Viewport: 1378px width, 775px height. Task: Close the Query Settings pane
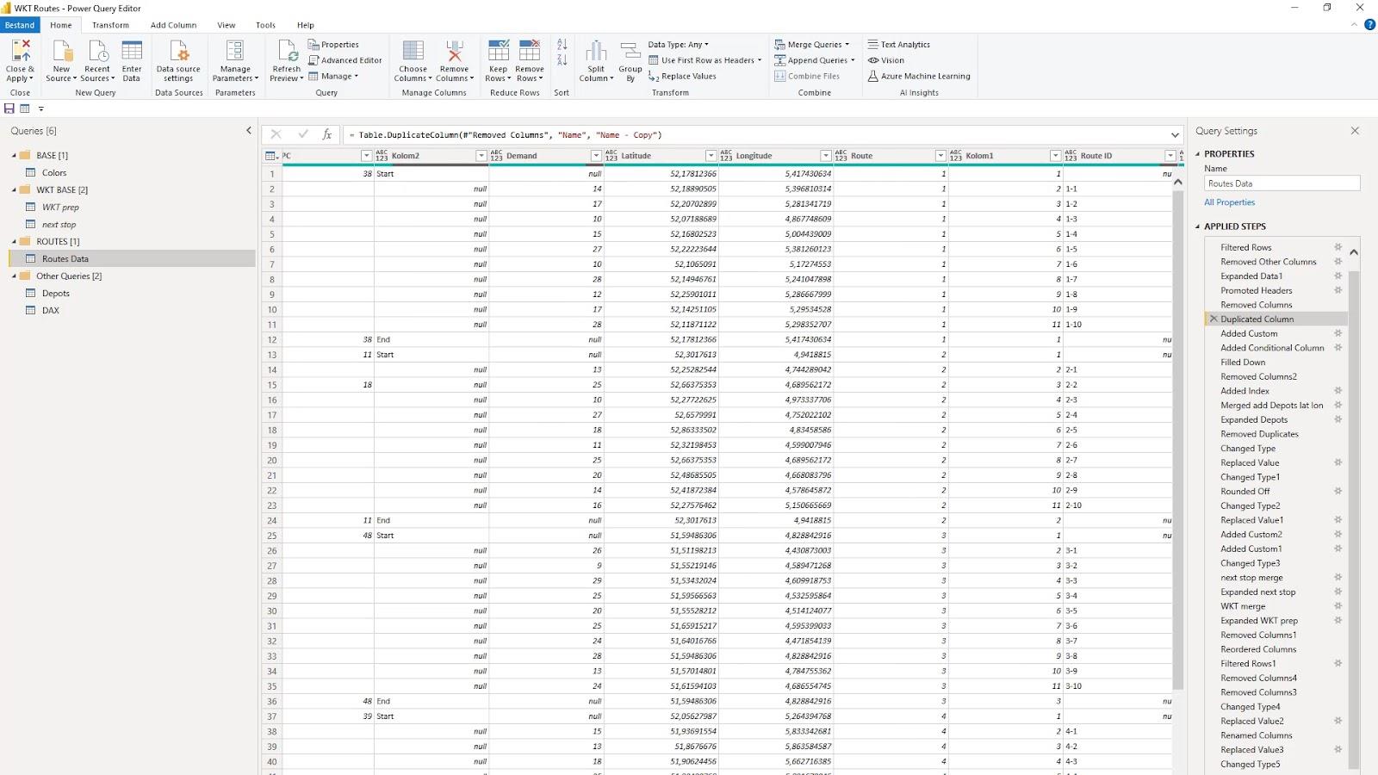coord(1355,131)
